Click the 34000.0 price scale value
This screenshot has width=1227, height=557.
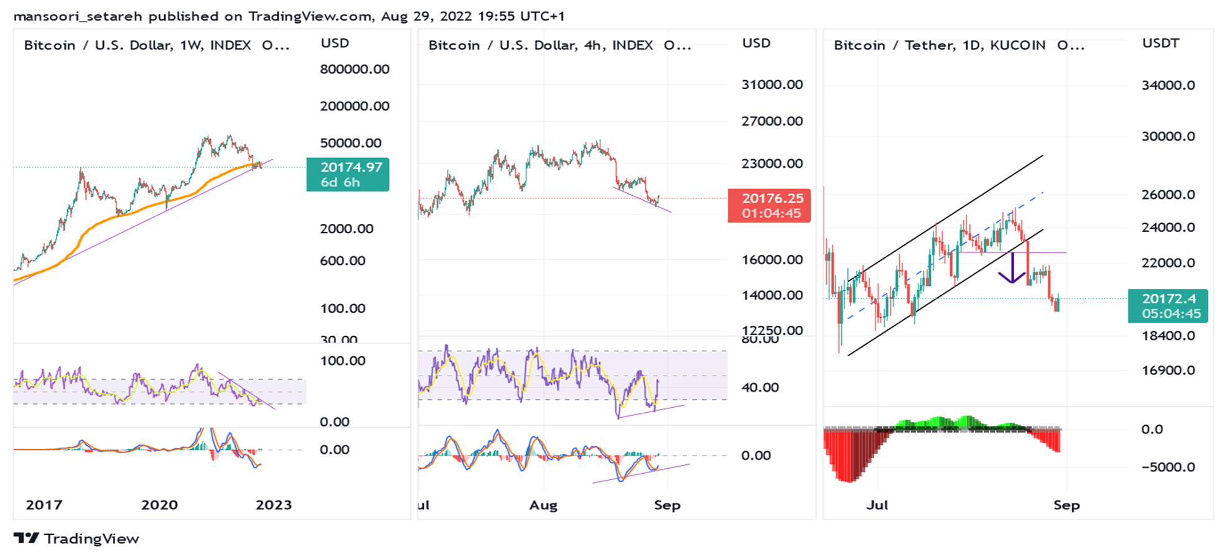pos(1168,85)
